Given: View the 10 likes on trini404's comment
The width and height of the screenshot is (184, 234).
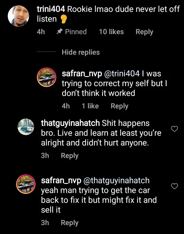Looking at the screenshot, I should coord(111,32).
